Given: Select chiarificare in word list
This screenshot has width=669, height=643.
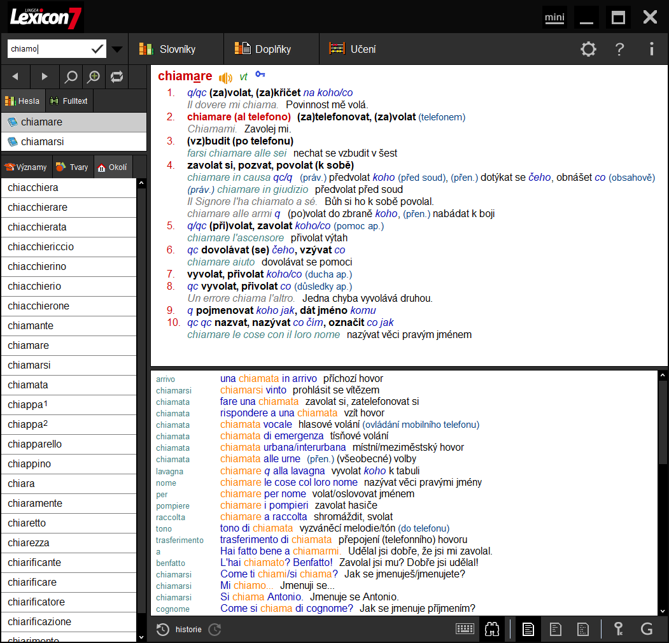Looking at the screenshot, I should [x=69, y=582].
